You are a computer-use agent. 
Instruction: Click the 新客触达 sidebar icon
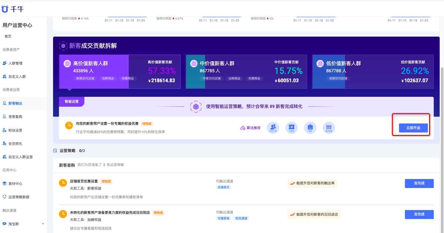point(4,103)
